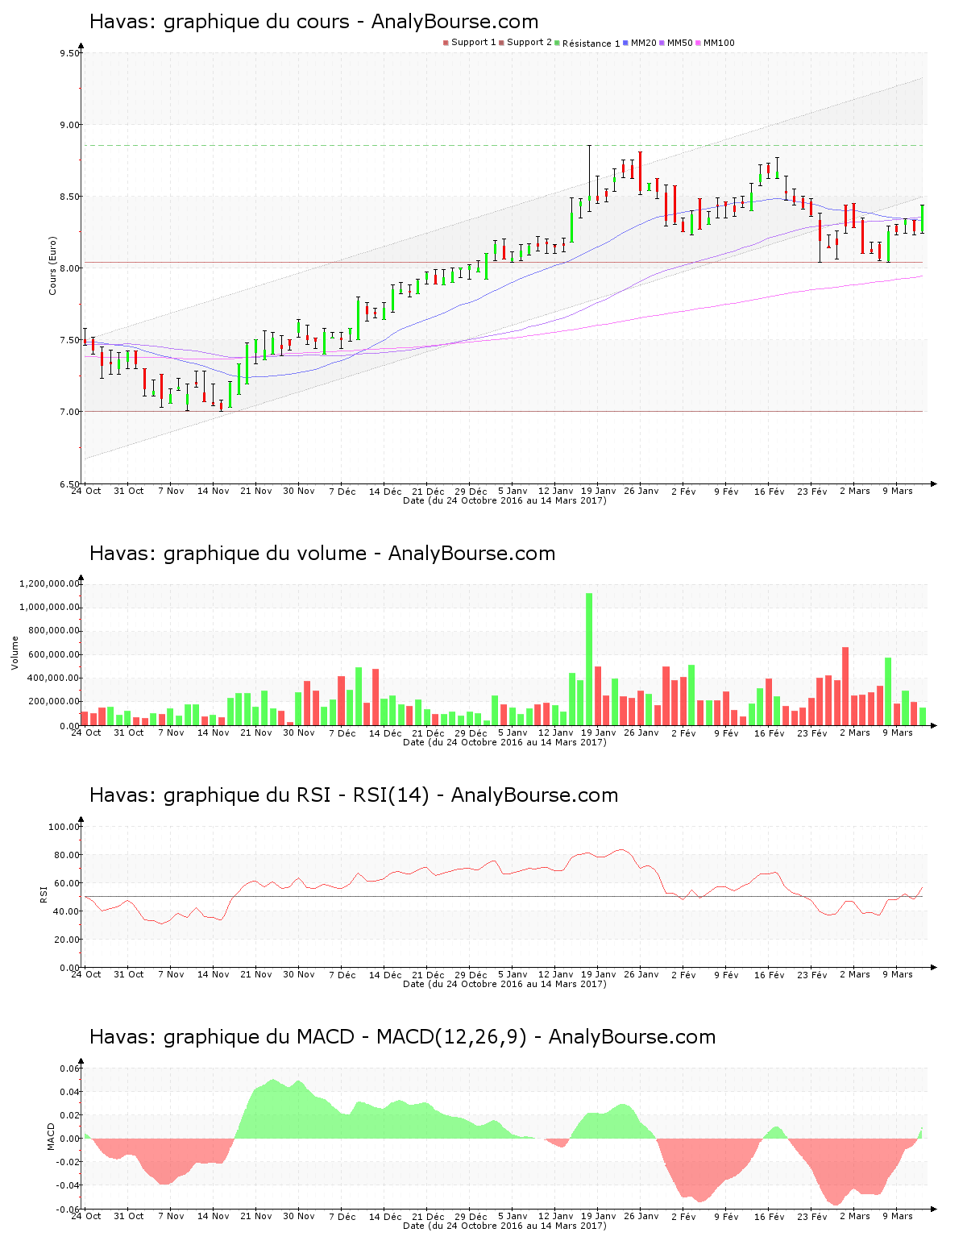Click the 20.00 RSI axis value
This screenshot has width=967, height=1249.
point(67,940)
